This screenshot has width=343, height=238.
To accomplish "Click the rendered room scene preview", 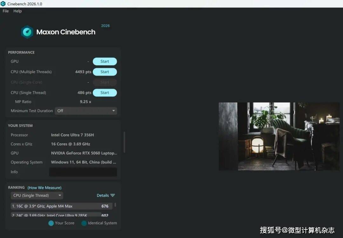I will click(x=279, y=136).
